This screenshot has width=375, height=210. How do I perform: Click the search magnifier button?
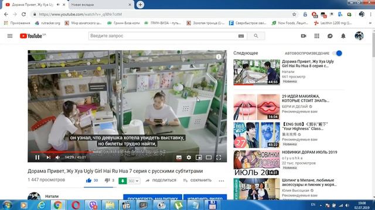coord(256,36)
